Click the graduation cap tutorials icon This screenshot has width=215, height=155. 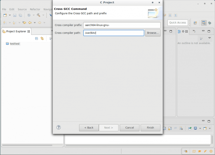pyautogui.click(x=200, y=151)
